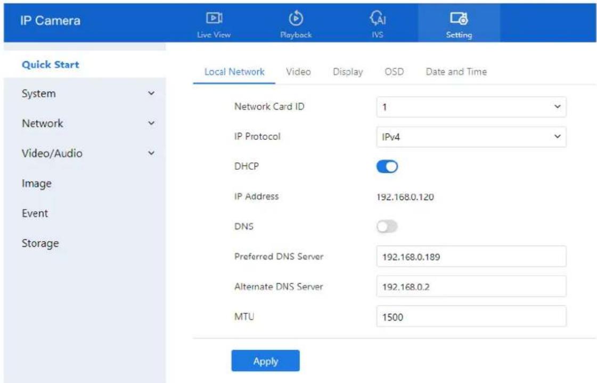Click the Preferred DNS Server label
This screenshot has width=597, height=383.
click(x=279, y=256)
